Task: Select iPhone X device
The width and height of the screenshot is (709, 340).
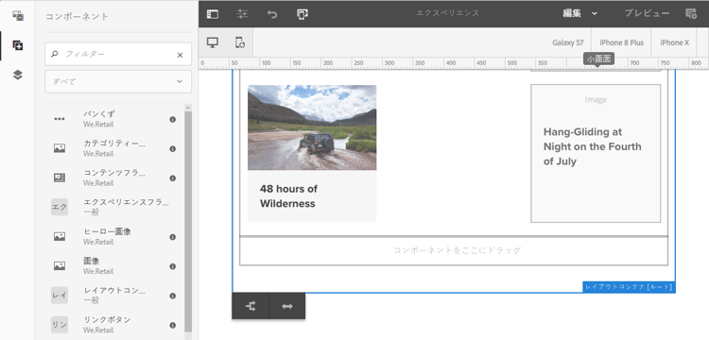Action: 674,42
